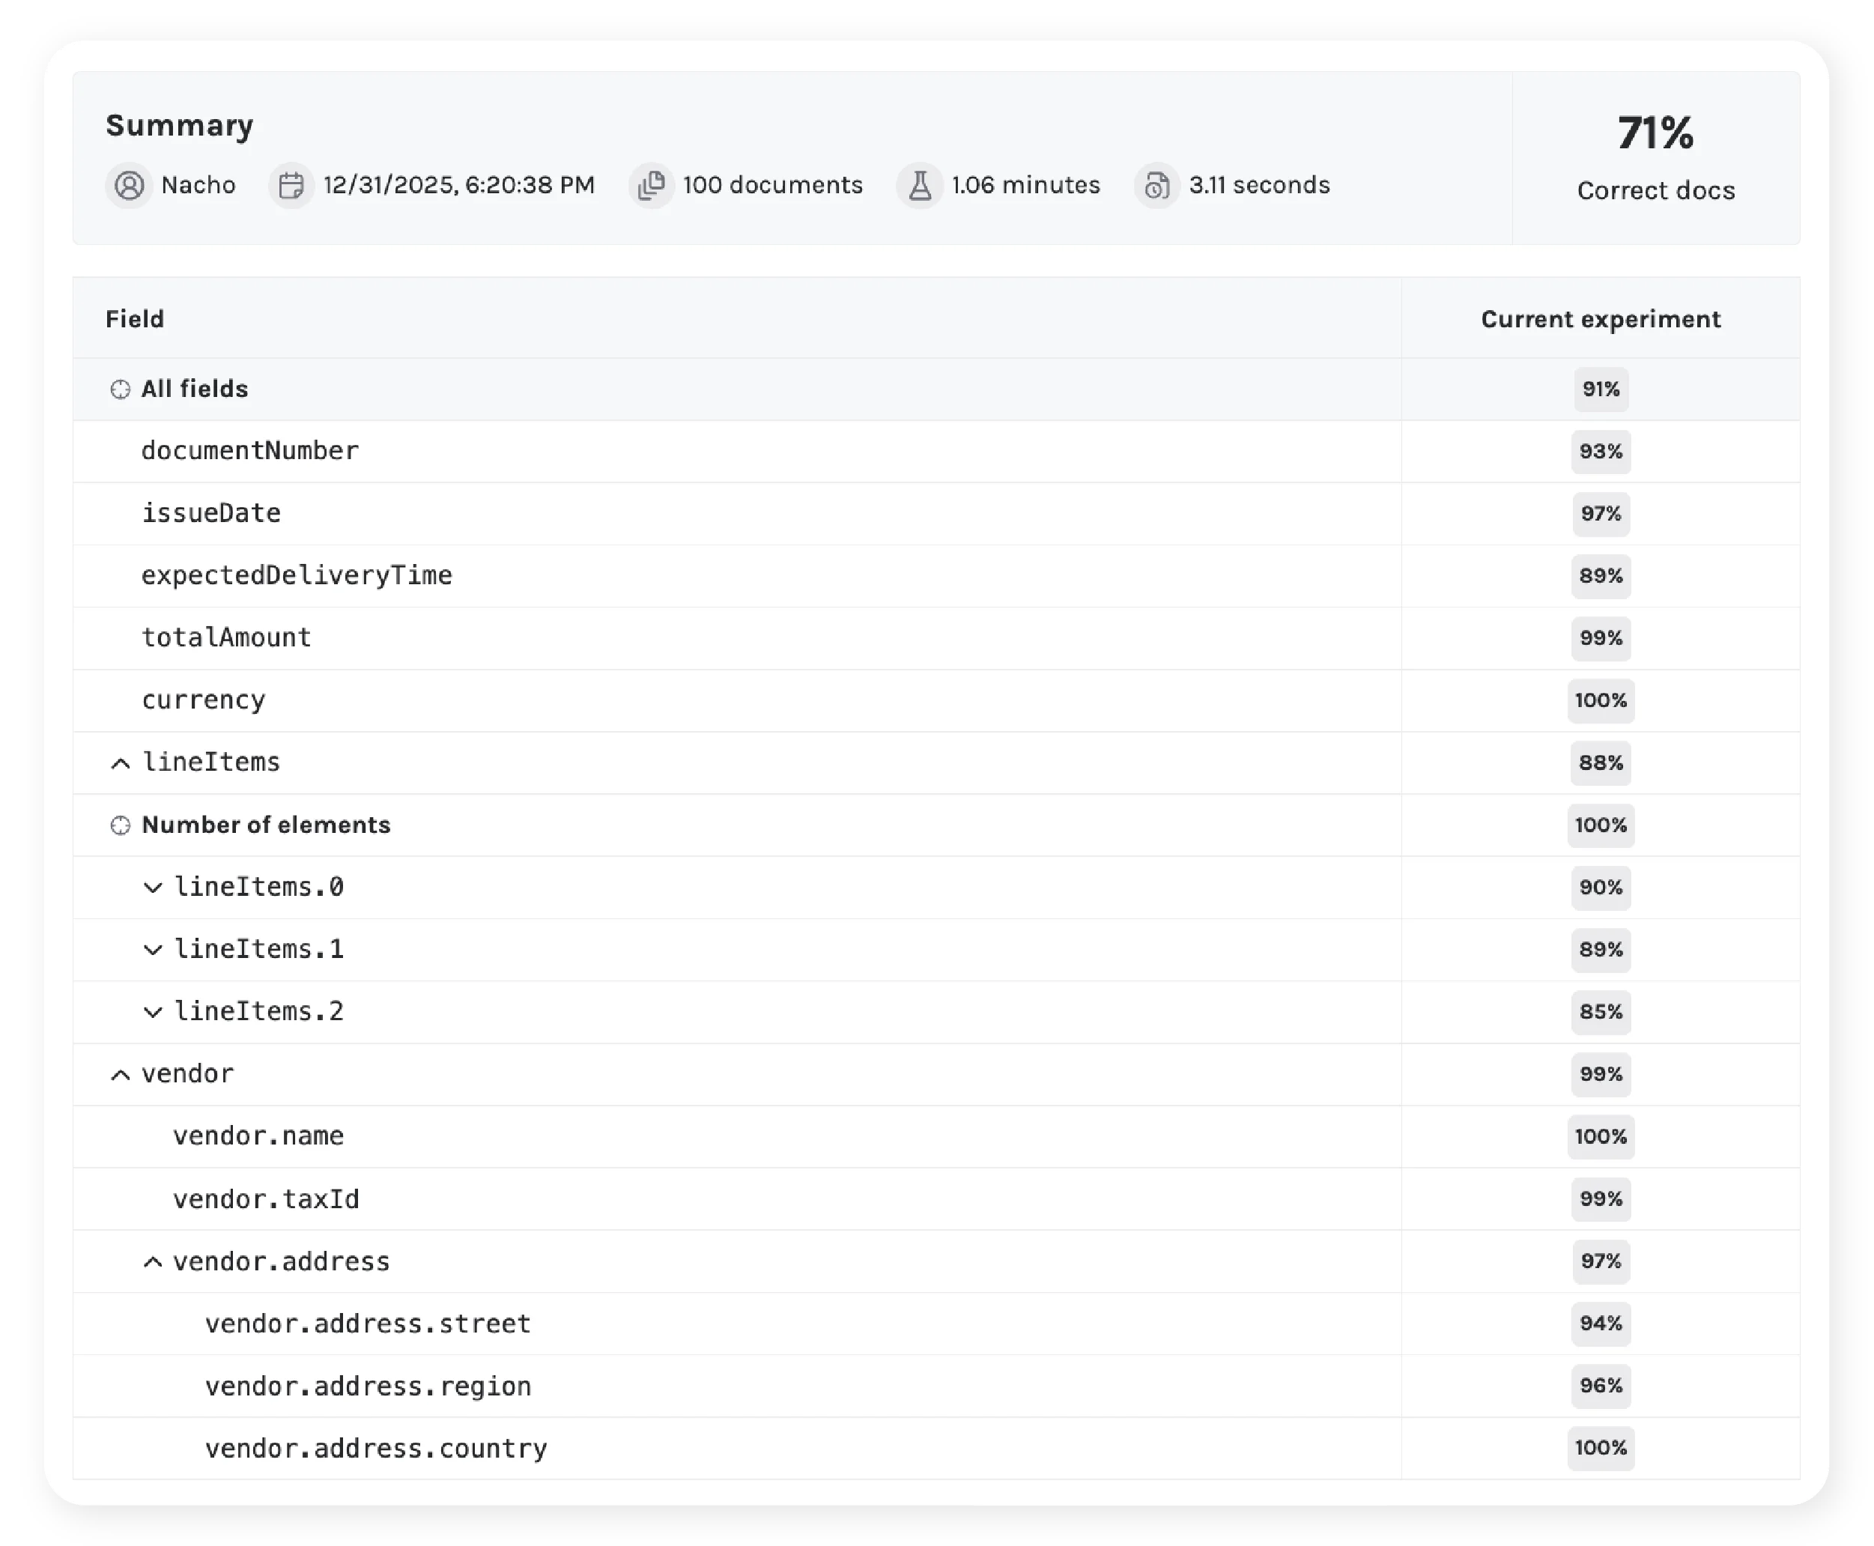Select the documentNumber field row
This screenshot has height=1546, width=1874.
pos(936,452)
